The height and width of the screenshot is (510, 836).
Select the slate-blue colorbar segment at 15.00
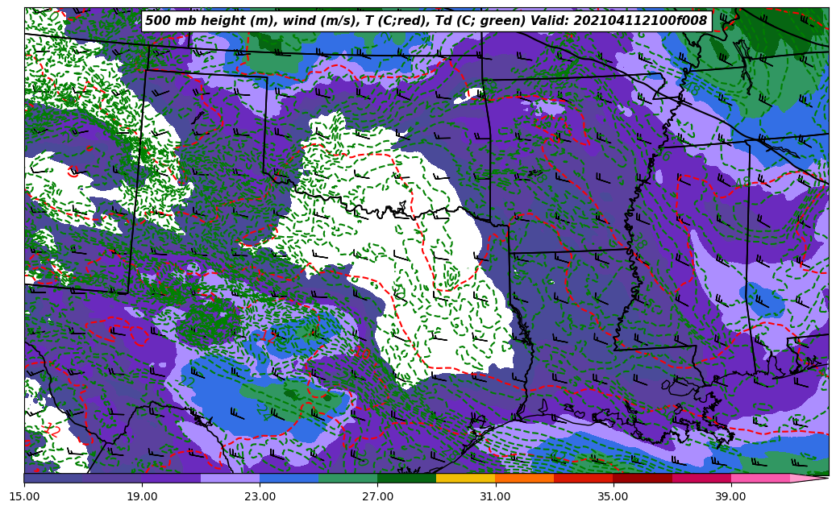point(53,478)
